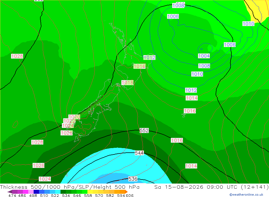Viewport: 269px width, 197px height.
Task: Click the 552 height contour label
Action: [x=144, y=130]
